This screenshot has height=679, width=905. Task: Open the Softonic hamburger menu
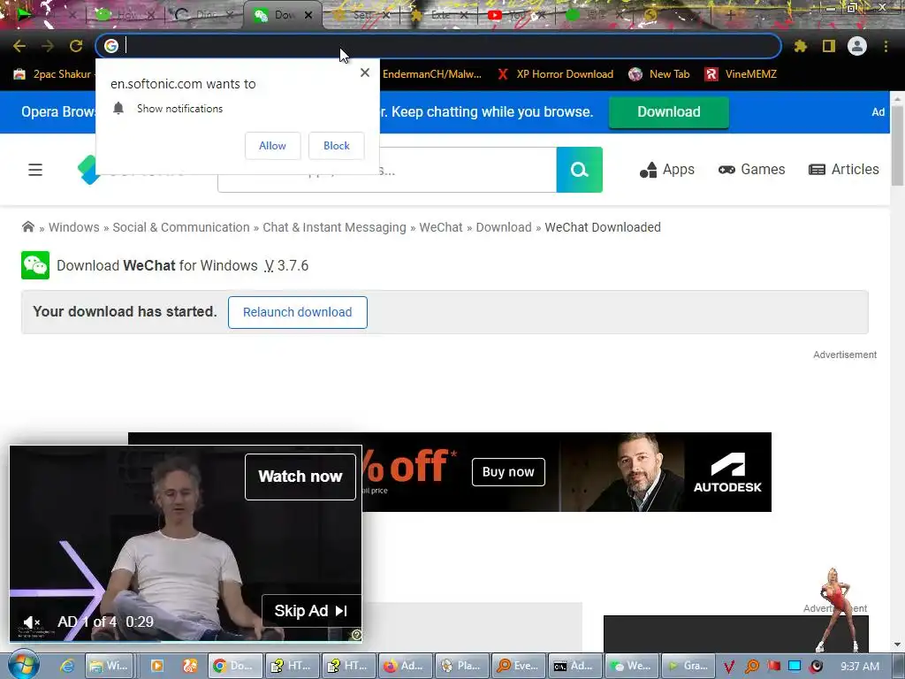coord(35,170)
